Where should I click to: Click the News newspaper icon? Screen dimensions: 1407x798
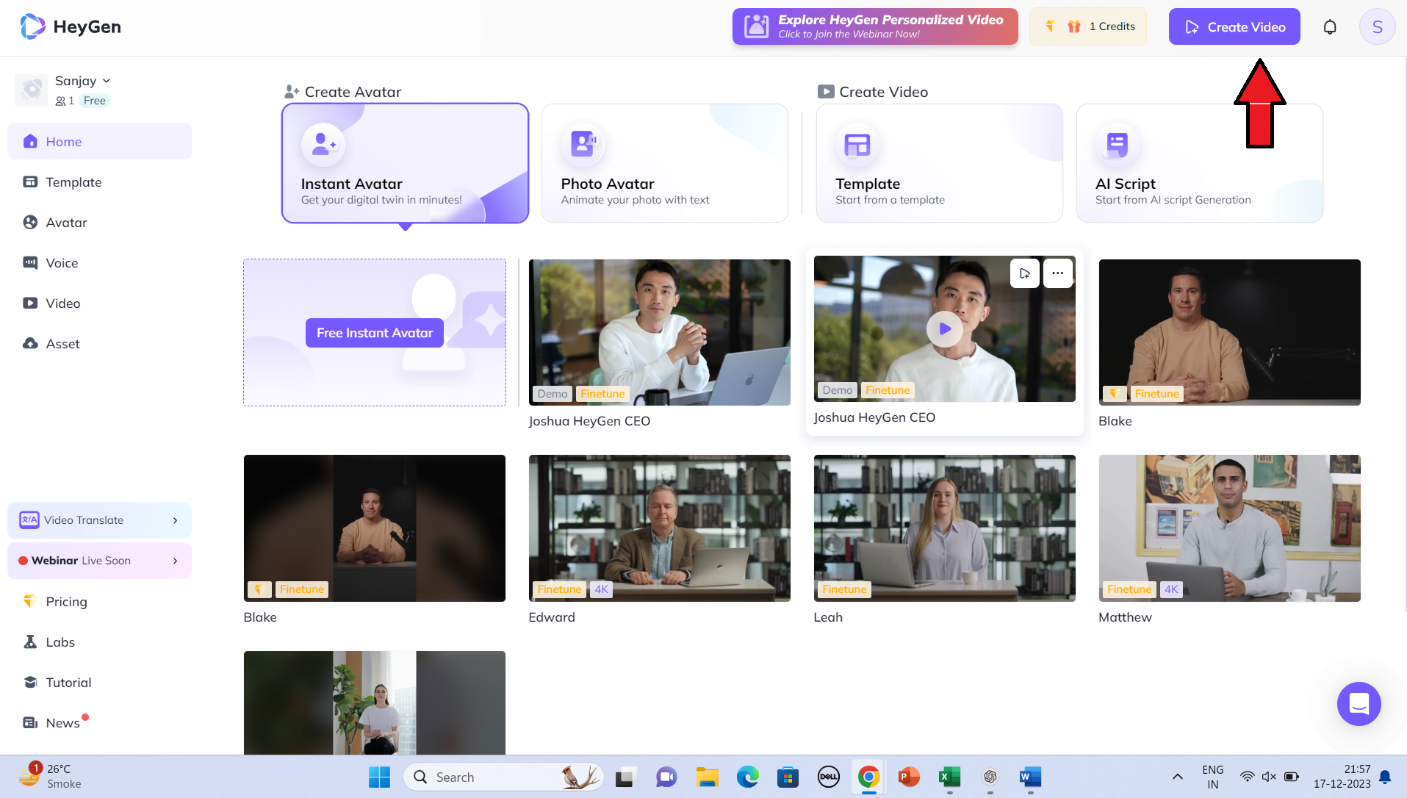pyautogui.click(x=30, y=723)
